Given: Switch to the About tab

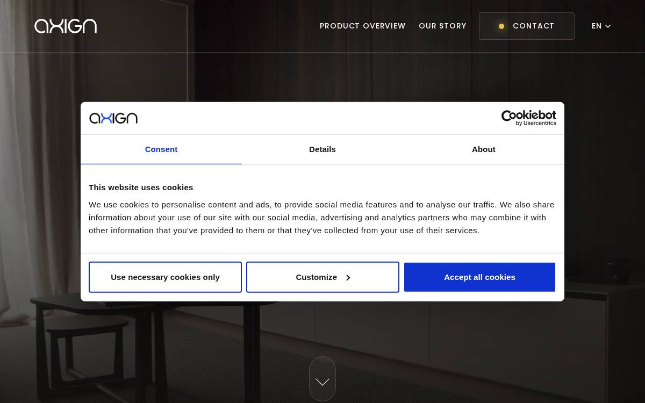Looking at the screenshot, I should coord(484,149).
